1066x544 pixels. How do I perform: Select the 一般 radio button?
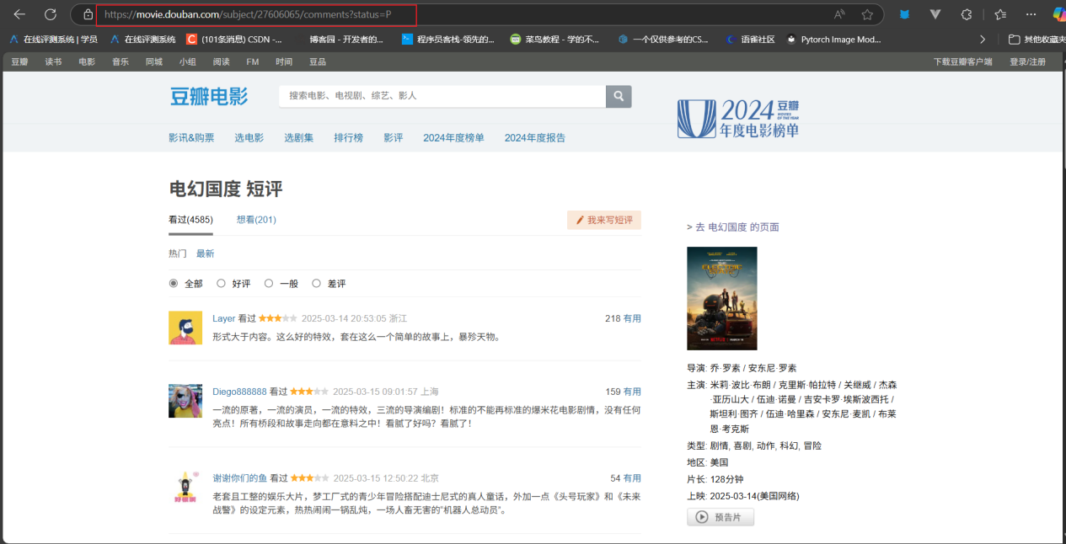(269, 284)
